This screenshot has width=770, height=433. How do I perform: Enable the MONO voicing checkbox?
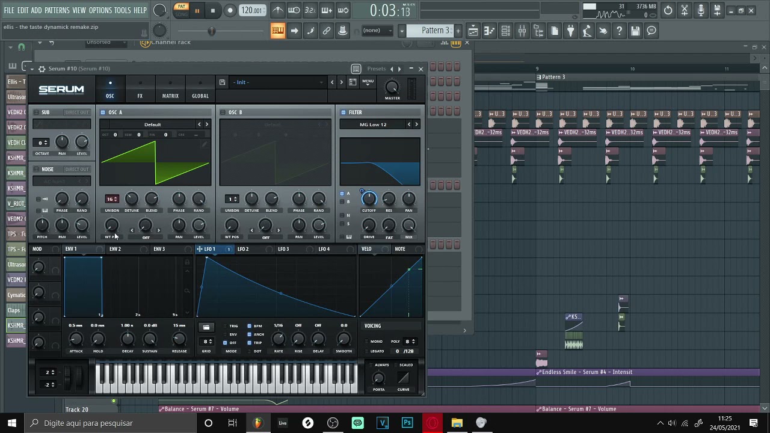366,342
